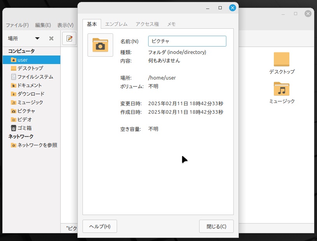Select ドキュメント in the sidebar

click(x=30, y=85)
